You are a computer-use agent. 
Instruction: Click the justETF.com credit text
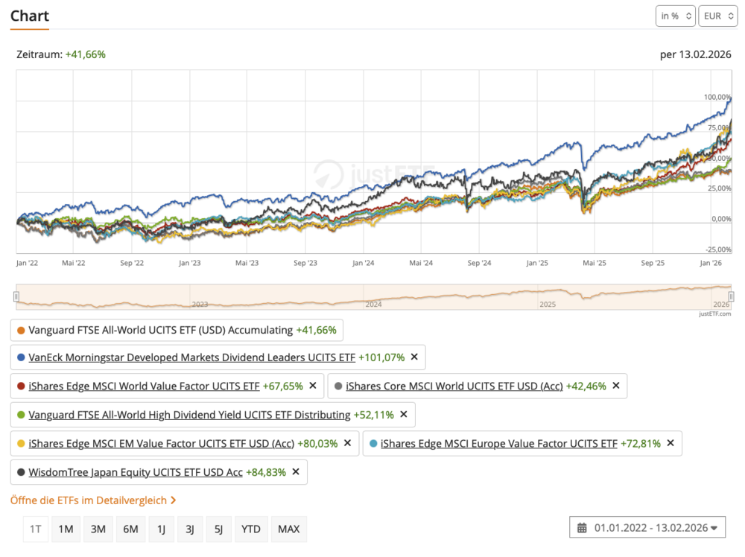(x=715, y=313)
